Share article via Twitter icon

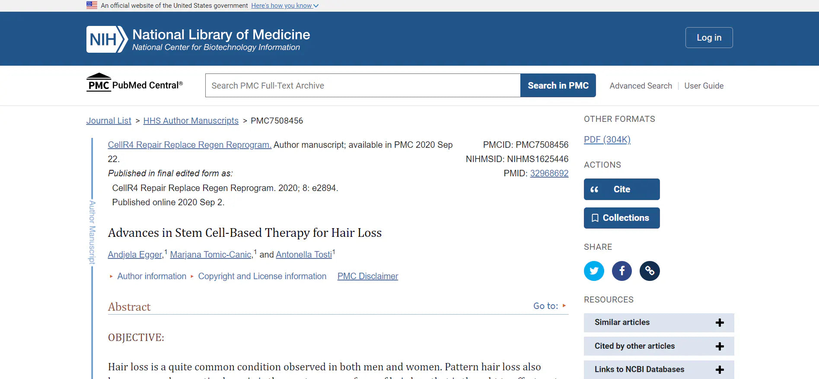(x=594, y=271)
